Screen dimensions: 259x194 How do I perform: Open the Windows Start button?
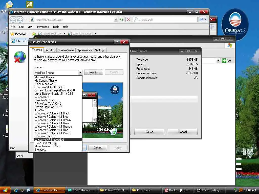click(5, 190)
